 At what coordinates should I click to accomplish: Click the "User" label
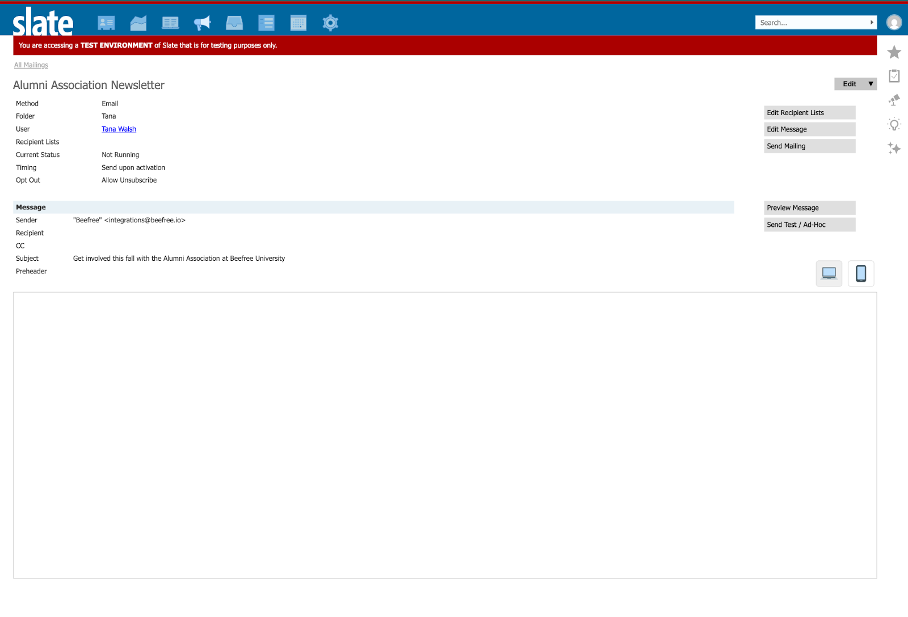pyautogui.click(x=23, y=129)
